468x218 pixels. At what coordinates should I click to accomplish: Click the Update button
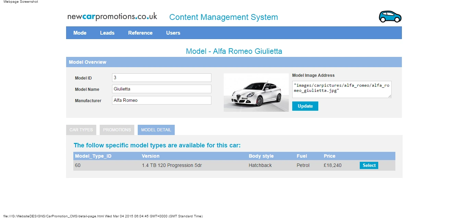point(305,106)
